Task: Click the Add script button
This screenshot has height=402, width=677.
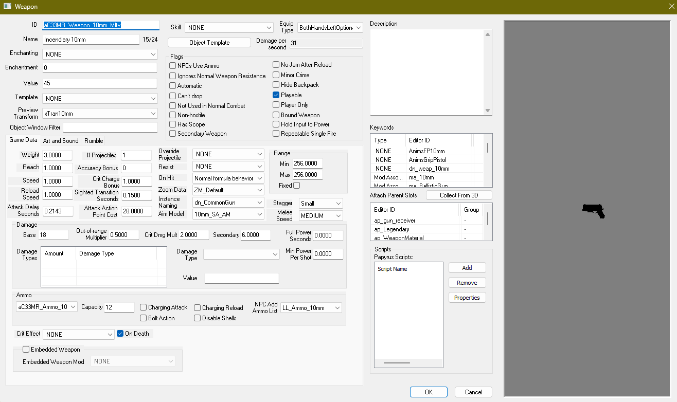Action: pos(467,268)
